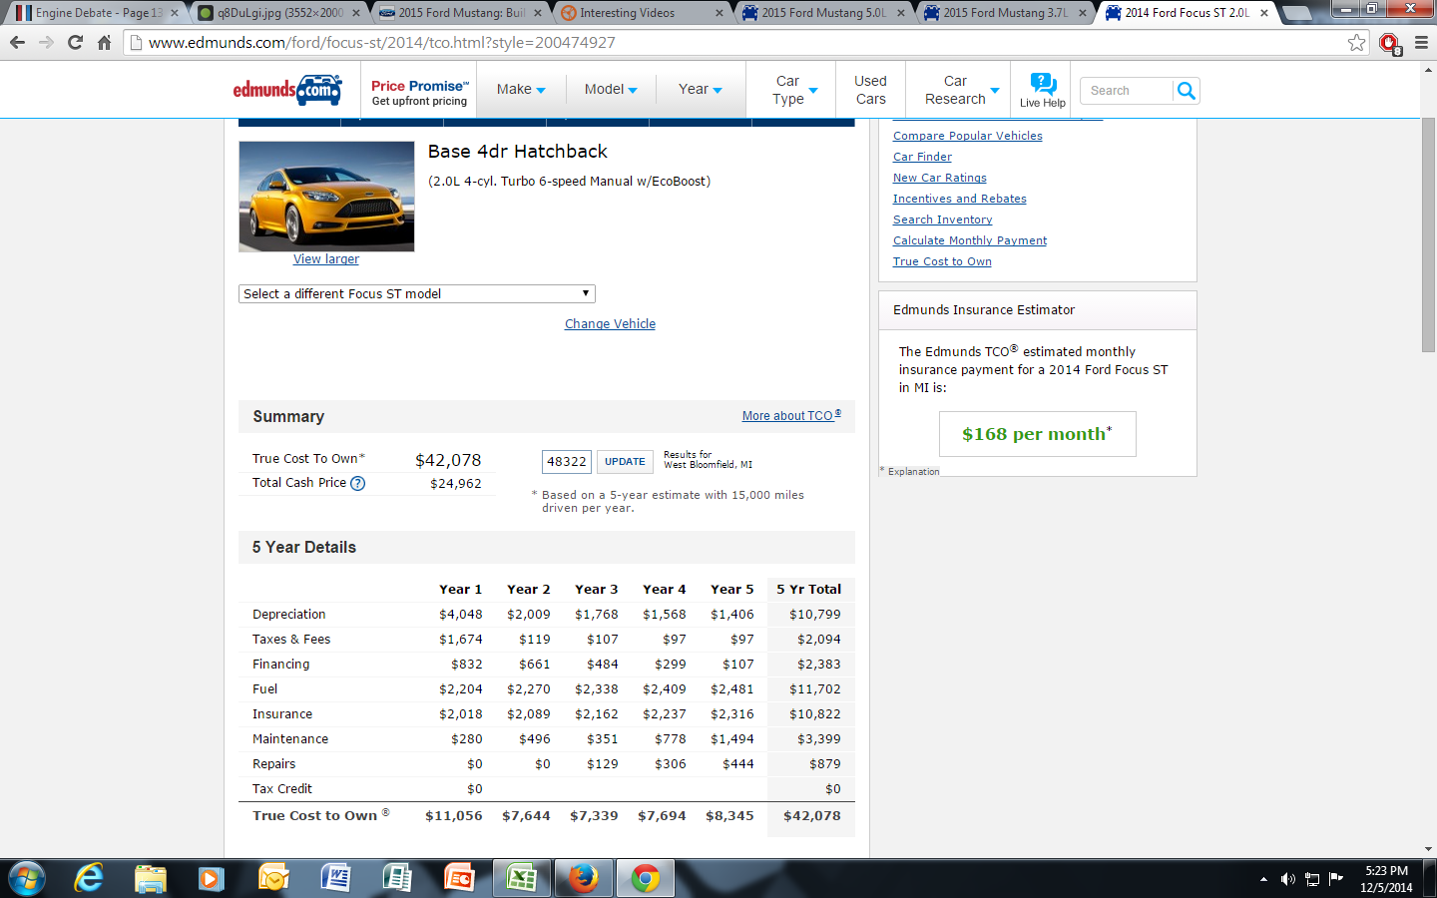Show hidden tray icons arrow

tap(1263, 879)
